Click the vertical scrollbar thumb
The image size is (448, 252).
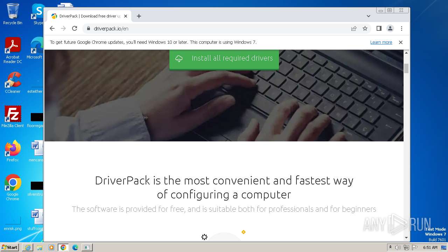pos(406,68)
